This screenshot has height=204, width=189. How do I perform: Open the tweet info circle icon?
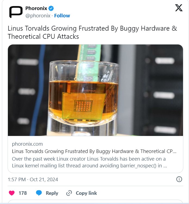(x=179, y=179)
